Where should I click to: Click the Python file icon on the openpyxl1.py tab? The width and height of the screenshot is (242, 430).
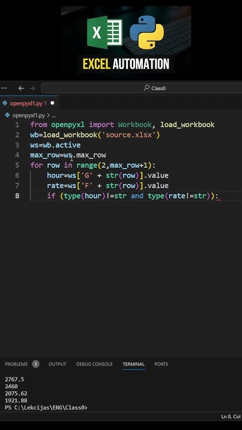(x=5, y=103)
